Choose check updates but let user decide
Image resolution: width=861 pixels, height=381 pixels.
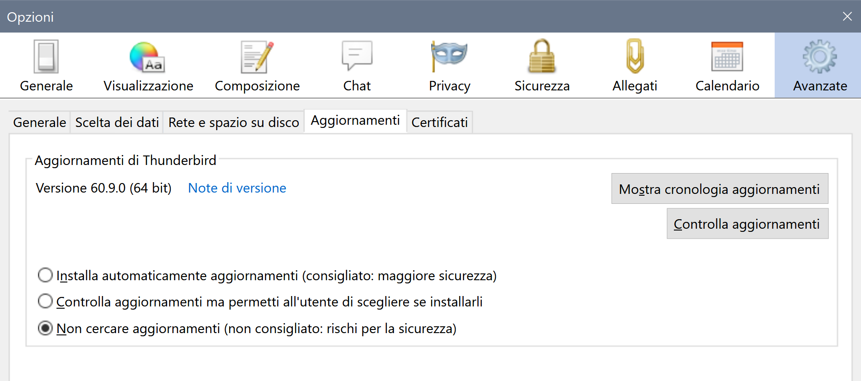coord(45,301)
